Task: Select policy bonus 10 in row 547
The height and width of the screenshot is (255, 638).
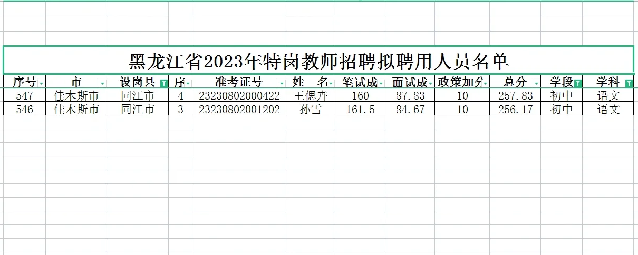Action: coord(462,96)
